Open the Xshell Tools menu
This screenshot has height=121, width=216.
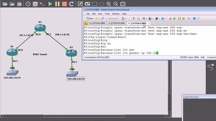pyautogui.click(x=107, y=14)
